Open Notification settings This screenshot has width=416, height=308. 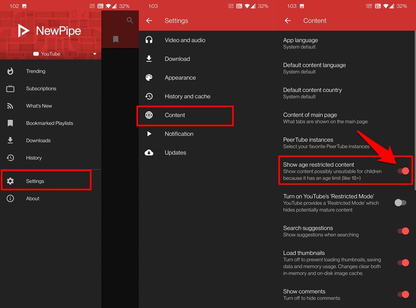pos(208,133)
